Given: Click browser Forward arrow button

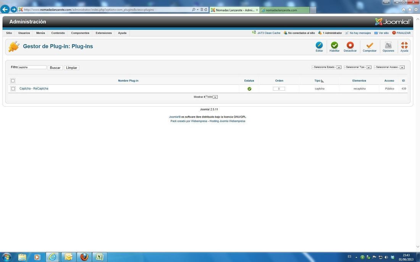Looking at the screenshot, I should pos(14,10).
